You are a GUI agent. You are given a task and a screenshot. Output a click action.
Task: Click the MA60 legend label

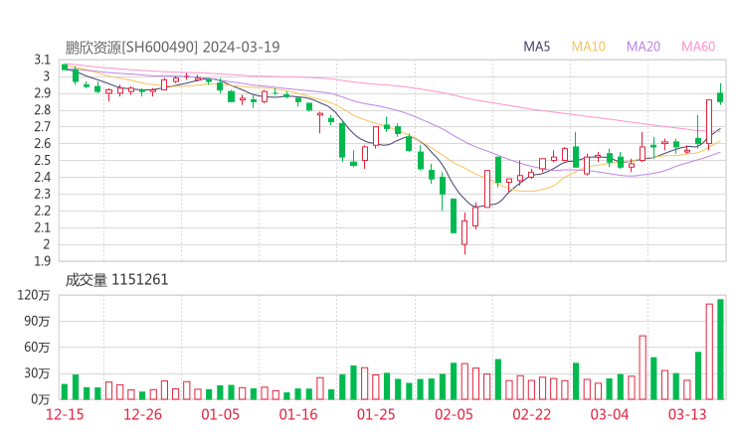pos(698,47)
